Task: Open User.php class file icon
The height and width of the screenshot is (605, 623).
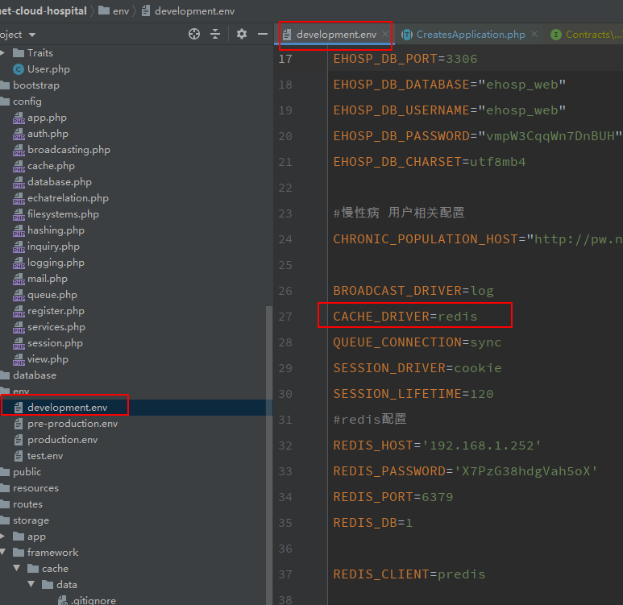Action: click(x=19, y=69)
